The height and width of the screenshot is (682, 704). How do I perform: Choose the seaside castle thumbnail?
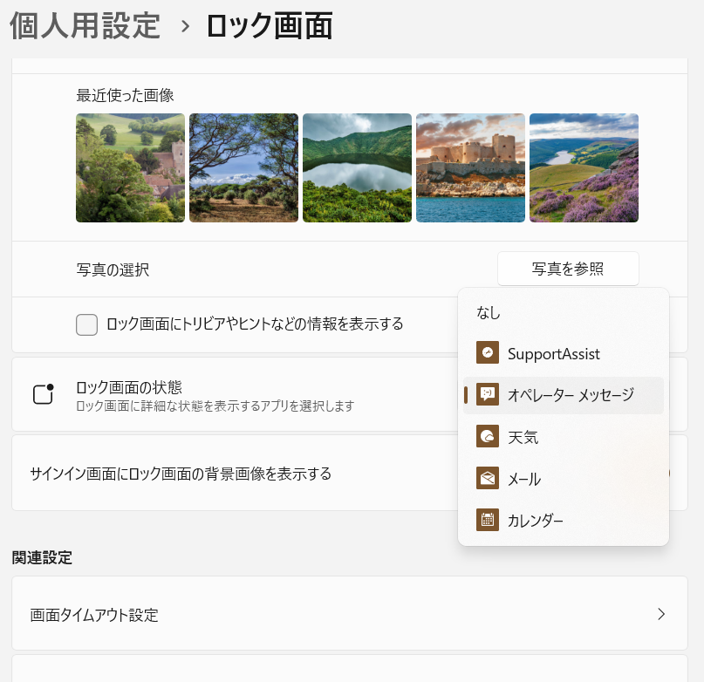470,168
